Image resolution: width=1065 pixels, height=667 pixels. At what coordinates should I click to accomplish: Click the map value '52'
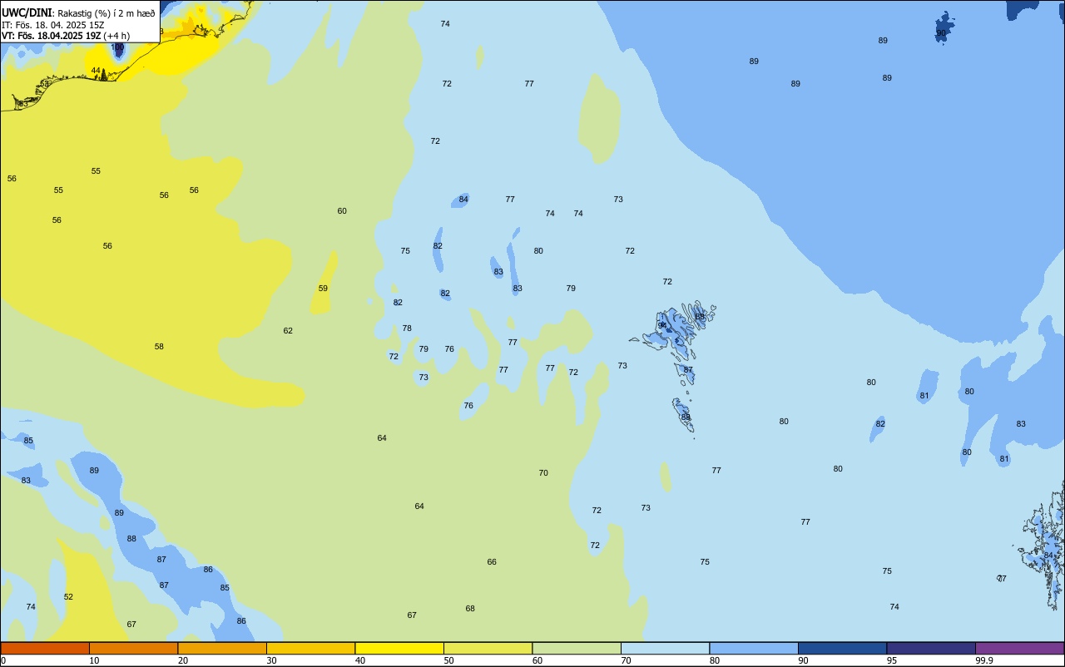68,597
